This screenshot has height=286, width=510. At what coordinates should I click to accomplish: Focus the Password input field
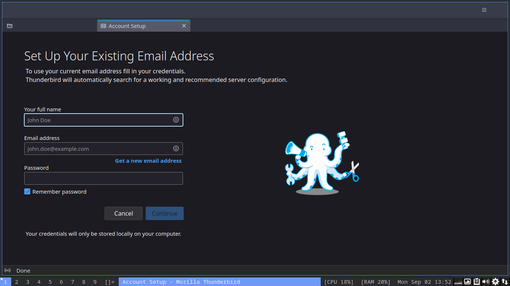point(103,178)
